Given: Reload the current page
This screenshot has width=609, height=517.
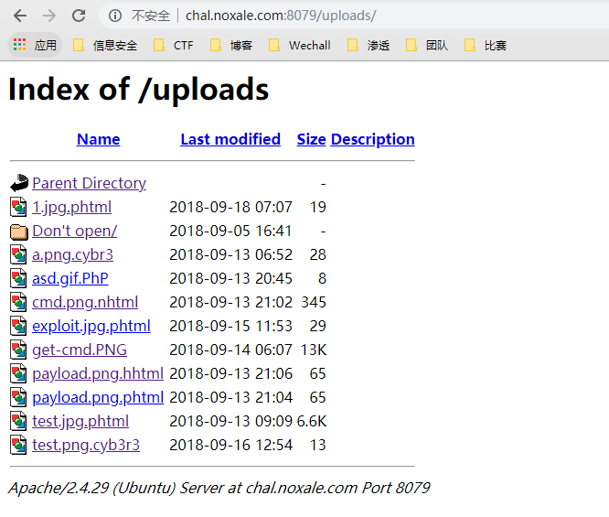Looking at the screenshot, I should [x=79, y=16].
